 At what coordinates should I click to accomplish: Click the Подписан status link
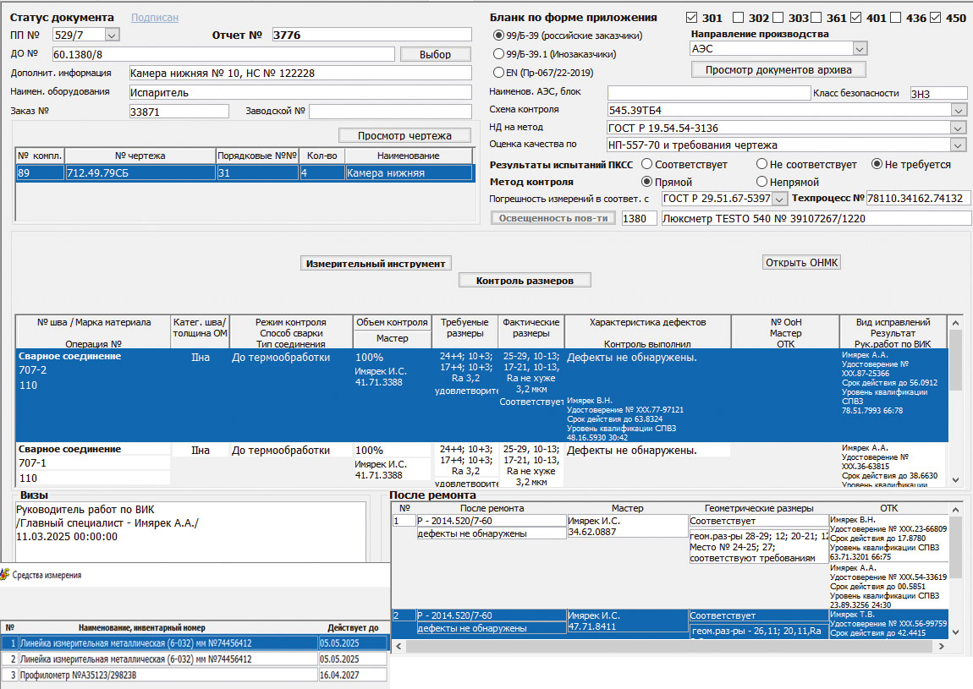(x=155, y=18)
